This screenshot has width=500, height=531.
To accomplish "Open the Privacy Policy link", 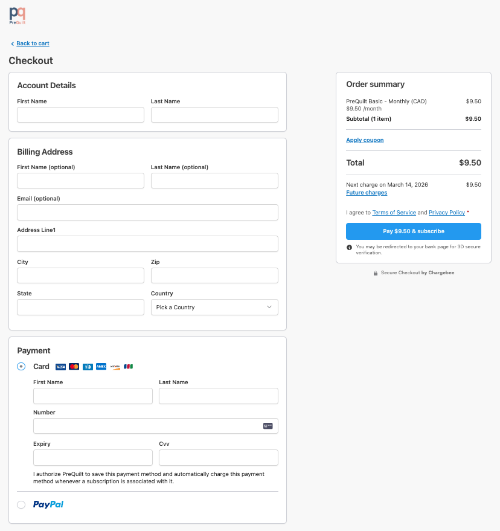I will (447, 213).
